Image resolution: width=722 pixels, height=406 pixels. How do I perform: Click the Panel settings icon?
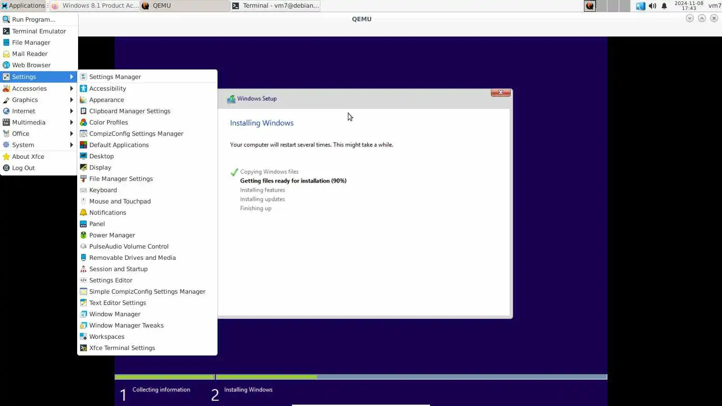click(x=83, y=224)
